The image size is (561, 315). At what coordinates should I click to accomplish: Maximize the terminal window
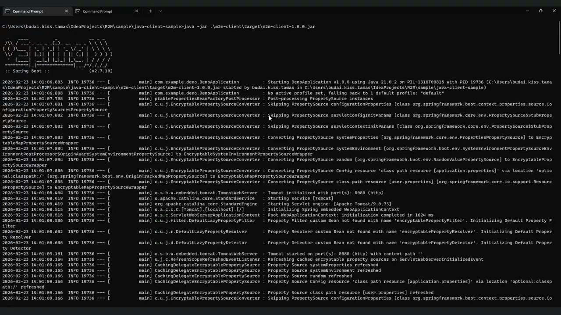tap(540, 11)
